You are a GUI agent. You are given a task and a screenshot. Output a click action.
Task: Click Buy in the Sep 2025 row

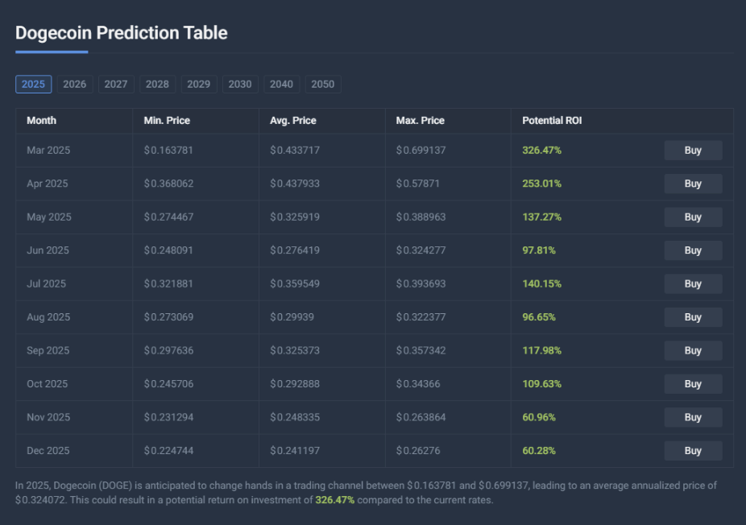[693, 351]
